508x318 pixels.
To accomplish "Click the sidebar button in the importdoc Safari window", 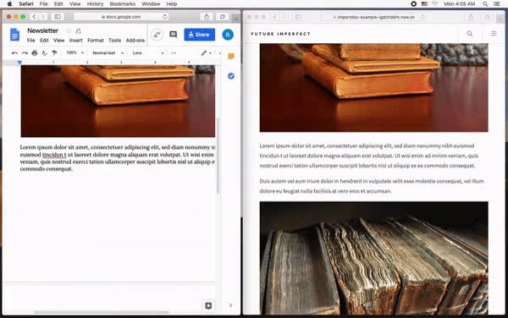I will click(298, 17).
